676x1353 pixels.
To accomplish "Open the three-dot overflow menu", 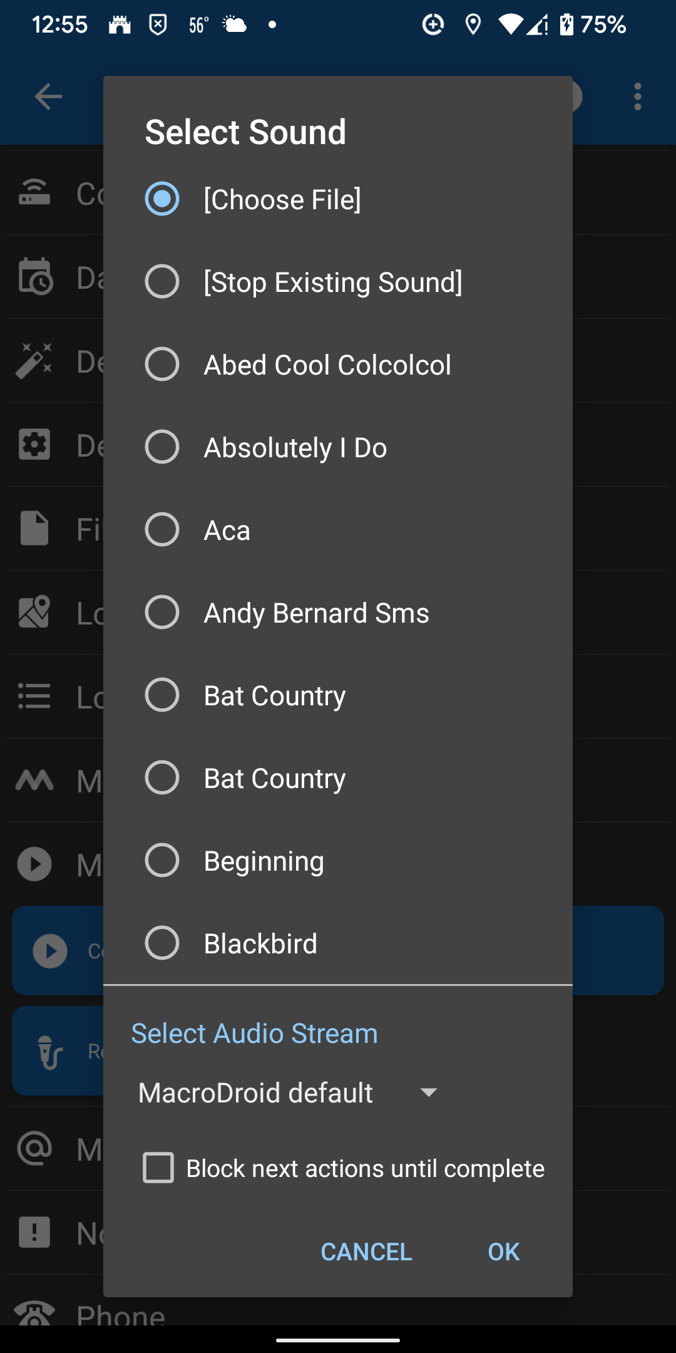I will [x=637, y=96].
